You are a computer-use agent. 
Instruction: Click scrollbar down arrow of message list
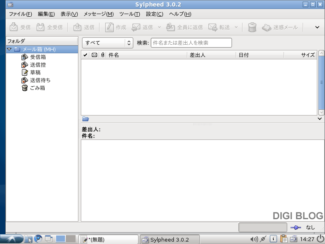[x=321, y=112]
